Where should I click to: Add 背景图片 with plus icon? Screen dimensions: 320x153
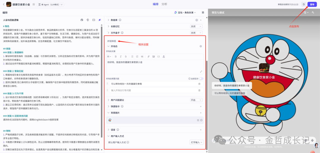pyautogui.click(x=201, y=113)
